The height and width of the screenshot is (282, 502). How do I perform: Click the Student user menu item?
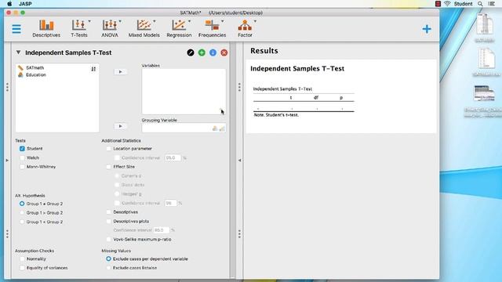click(463, 4)
